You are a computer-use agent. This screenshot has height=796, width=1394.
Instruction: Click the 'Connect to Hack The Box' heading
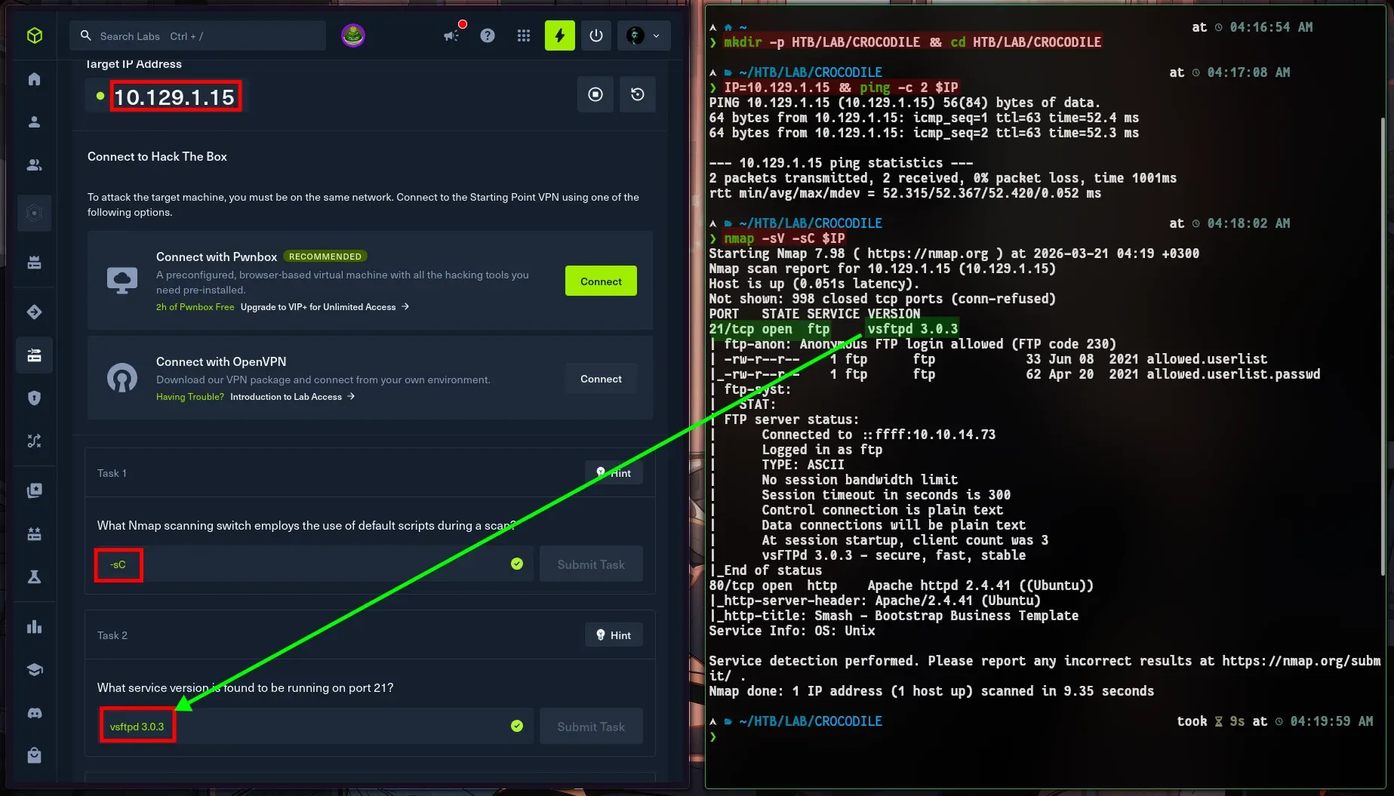point(157,157)
